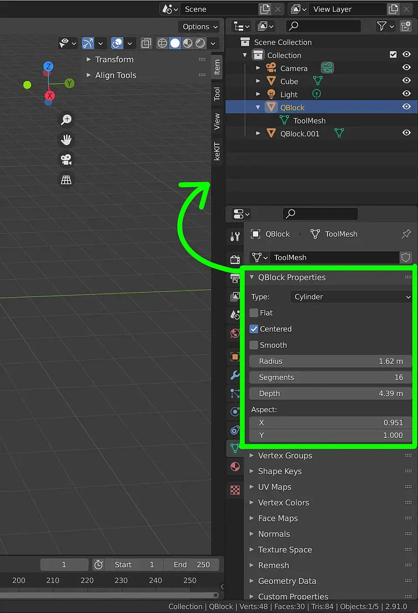
Task: Open the Object properties tab icon
Action: 235,357
